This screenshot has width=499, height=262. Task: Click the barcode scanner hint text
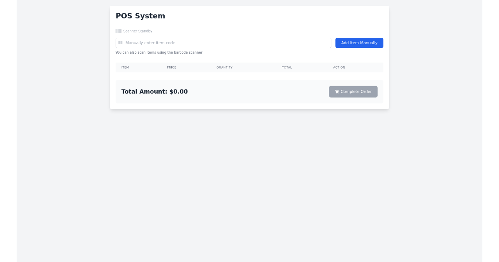coord(159,52)
